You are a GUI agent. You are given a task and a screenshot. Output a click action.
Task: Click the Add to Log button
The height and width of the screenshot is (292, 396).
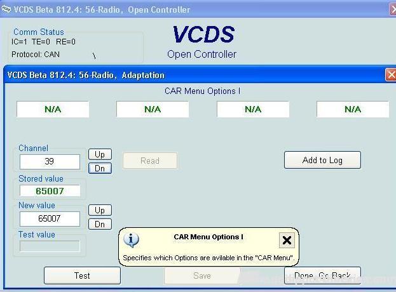(x=322, y=160)
